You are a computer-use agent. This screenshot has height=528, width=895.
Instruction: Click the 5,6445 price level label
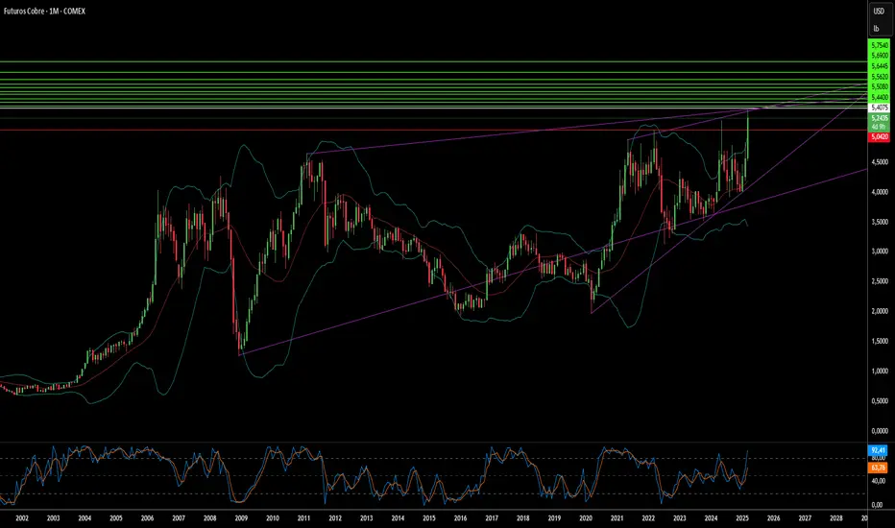click(879, 66)
